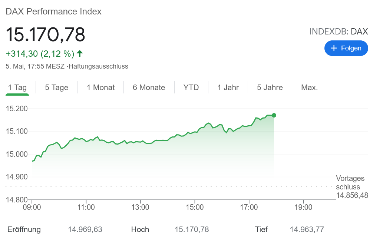Click the INDEXDB: DAX ticker label

tap(339, 32)
